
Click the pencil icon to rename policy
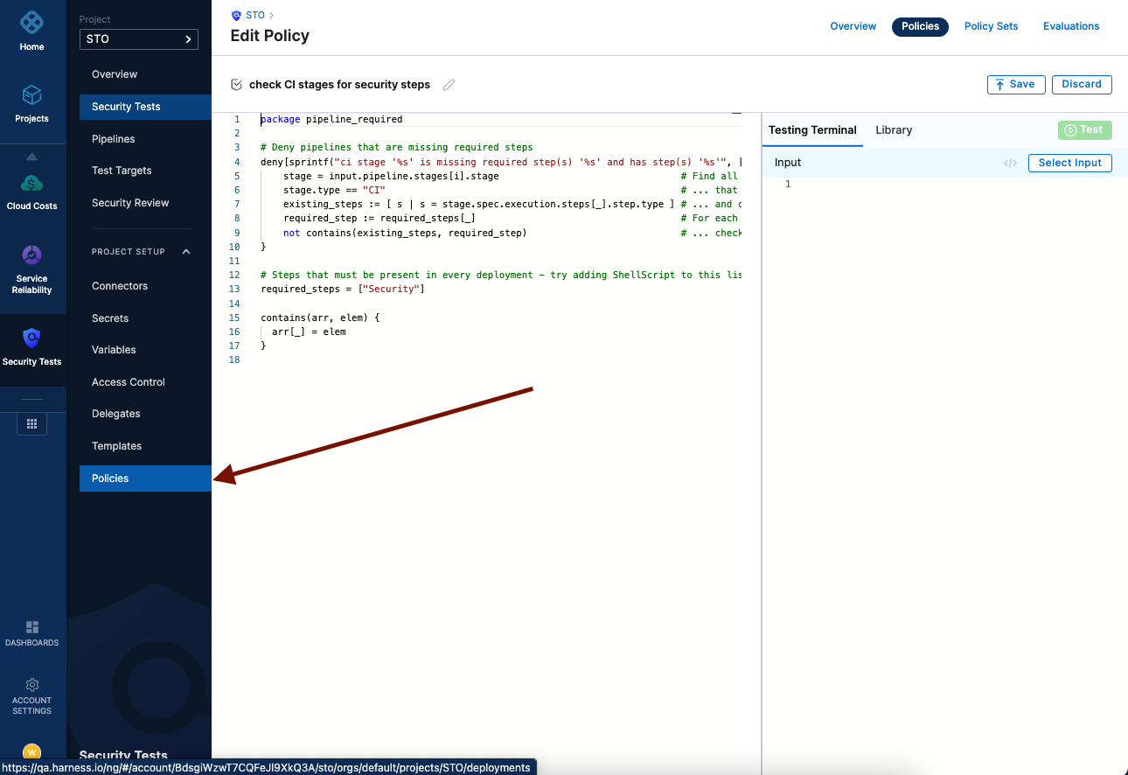[449, 85]
